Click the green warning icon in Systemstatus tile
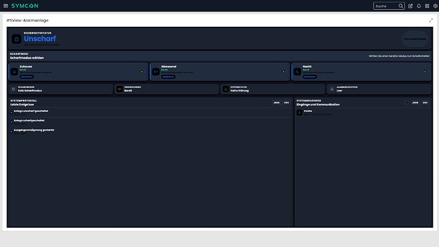 click(226, 89)
